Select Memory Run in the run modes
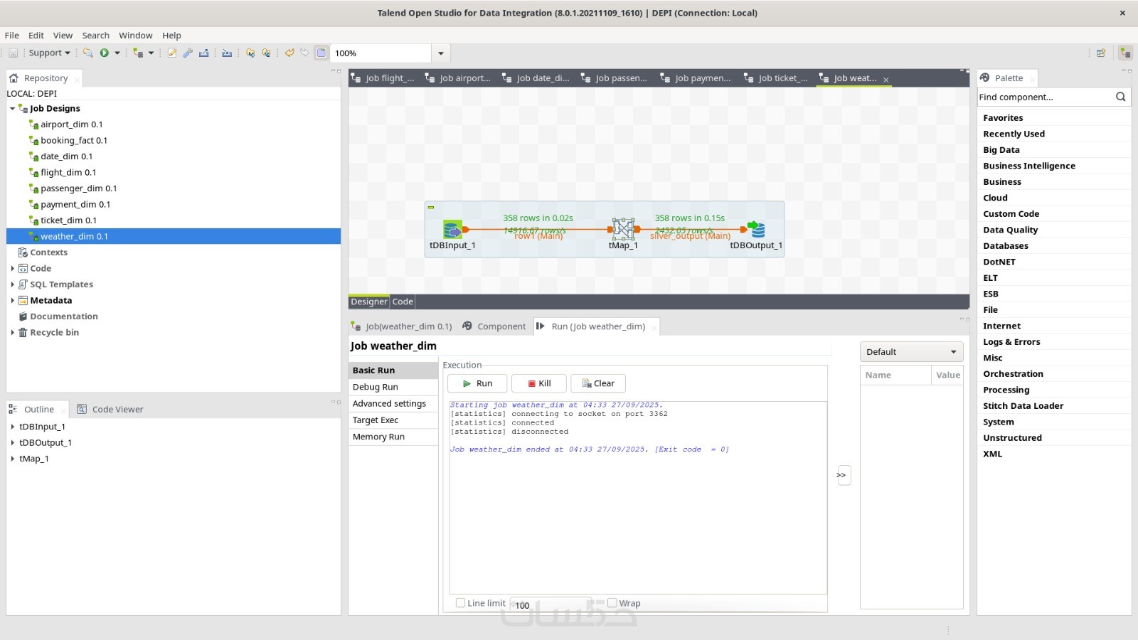This screenshot has width=1138, height=640. [393, 437]
